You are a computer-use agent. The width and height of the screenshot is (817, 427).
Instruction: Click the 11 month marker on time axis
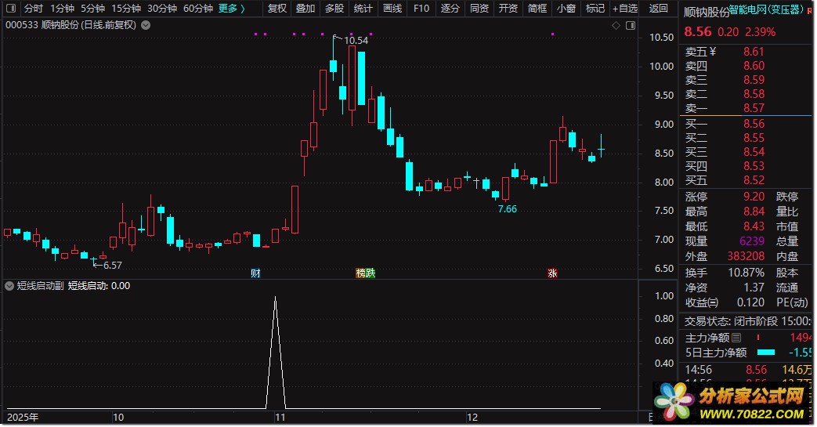coord(280,417)
